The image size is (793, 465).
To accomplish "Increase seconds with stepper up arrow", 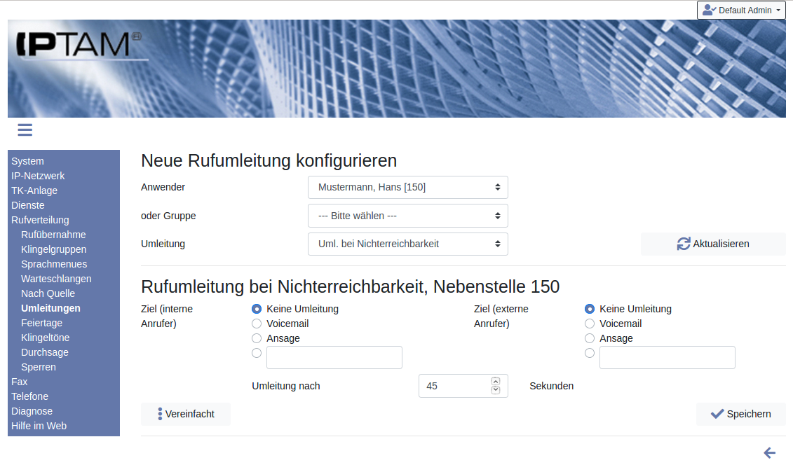I will 496,381.
